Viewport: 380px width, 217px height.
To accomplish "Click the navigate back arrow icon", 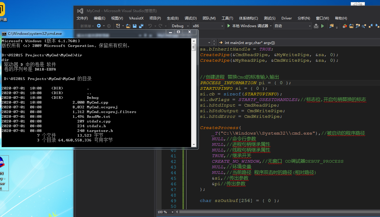I will (99, 26).
